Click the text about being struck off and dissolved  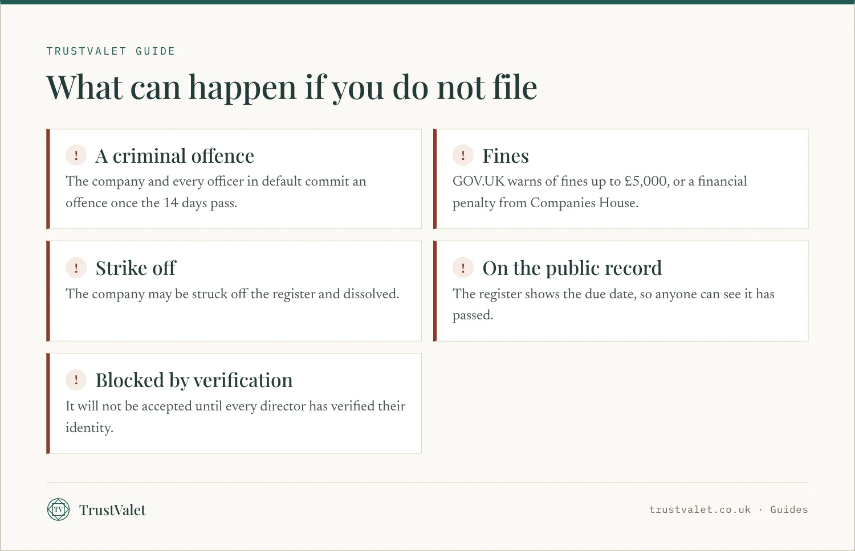(x=233, y=294)
